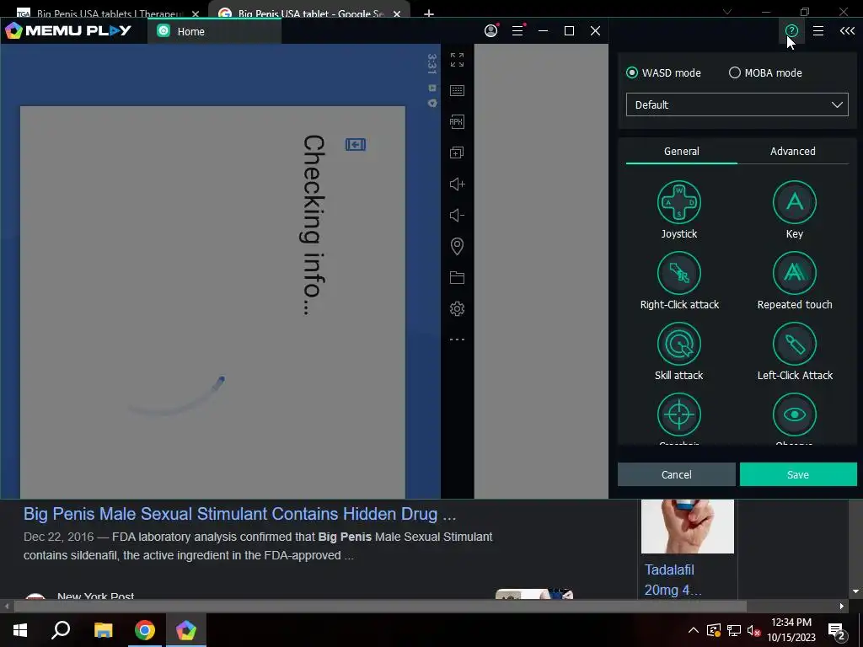This screenshot has height=647, width=863.
Task: Switch to Therapeutic browser tab in Chrome
Action: click(x=107, y=12)
